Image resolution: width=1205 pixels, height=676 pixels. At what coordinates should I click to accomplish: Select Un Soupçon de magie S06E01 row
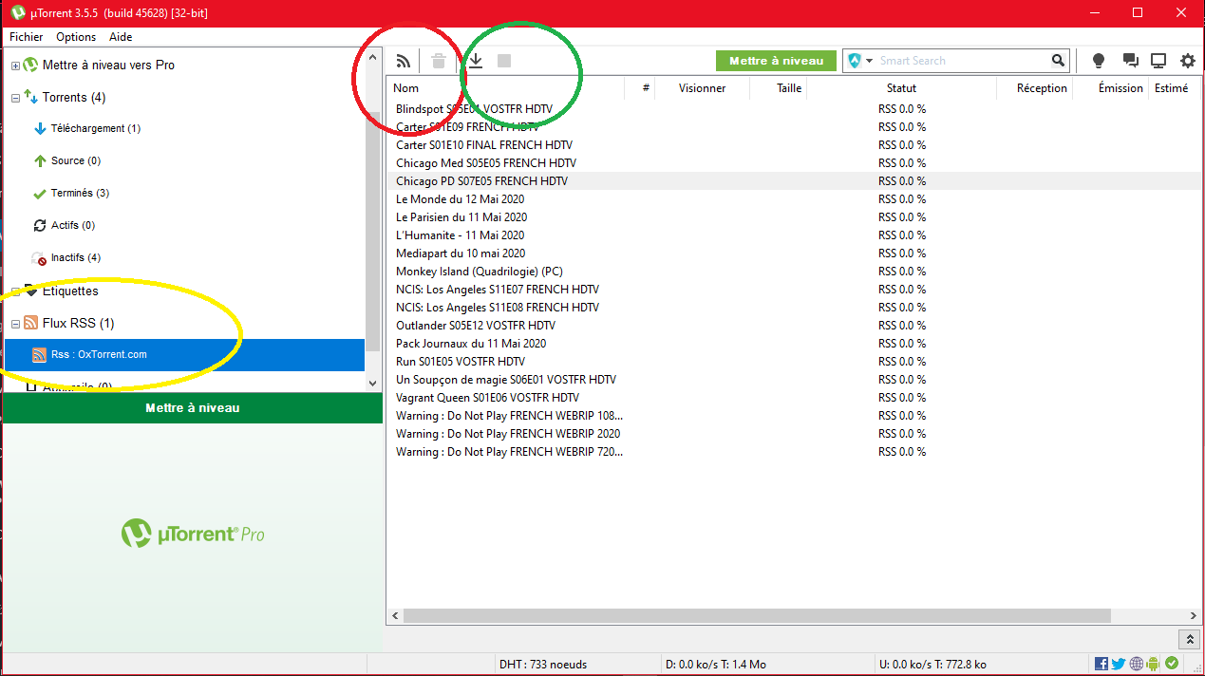click(x=794, y=380)
